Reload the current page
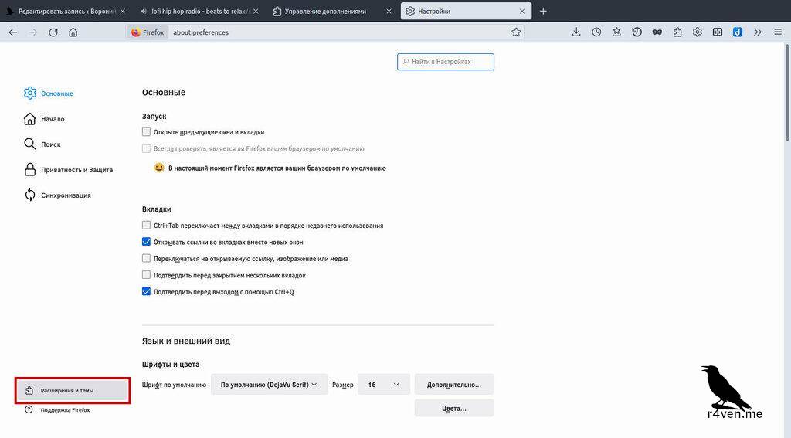 [53, 32]
